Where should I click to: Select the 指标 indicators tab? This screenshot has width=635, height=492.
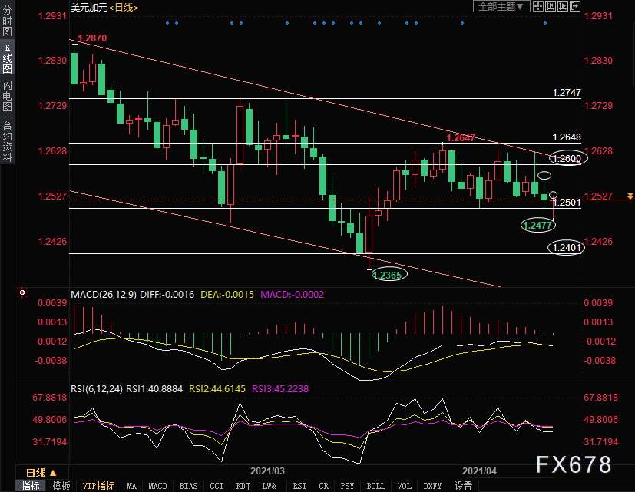[x=31, y=486]
